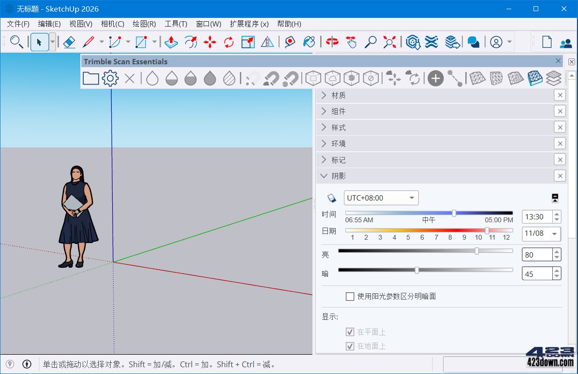Select the Move tool
The height and width of the screenshot is (374, 578).
click(x=210, y=42)
